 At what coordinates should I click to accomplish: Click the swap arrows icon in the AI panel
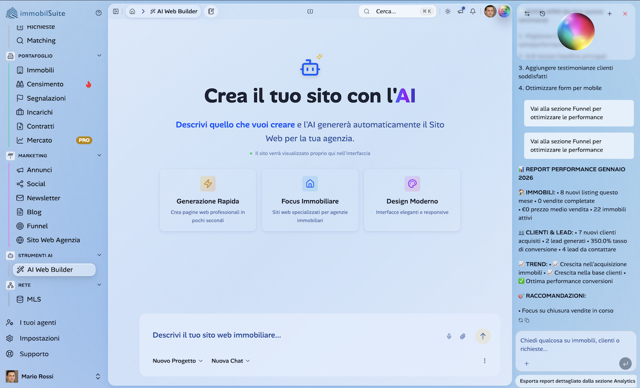click(x=526, y=14)
